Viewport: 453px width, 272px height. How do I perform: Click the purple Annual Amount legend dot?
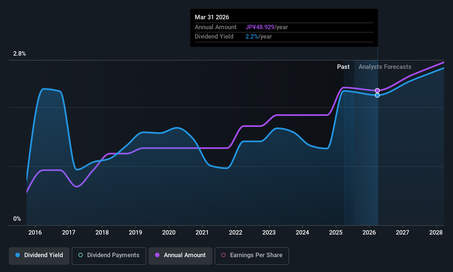(x=157, y=255)
